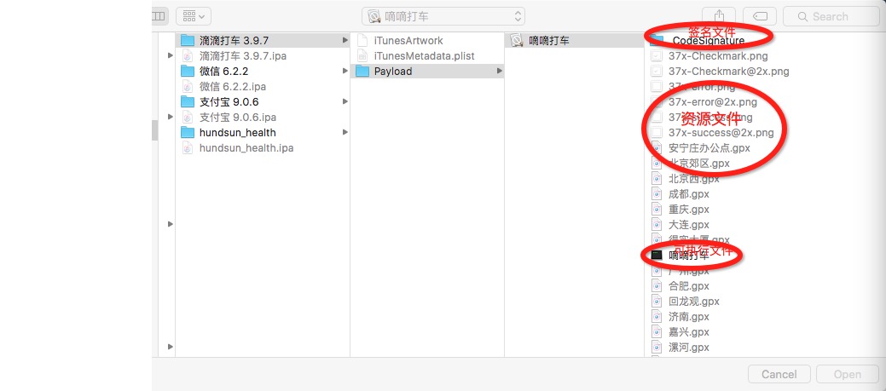The height and width of the screenshot is (391, 886).
Task: Open the 嘀嘀打车 path popup menu
Action: [443, 16]
